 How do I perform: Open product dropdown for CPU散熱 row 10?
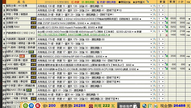point(95,48)
